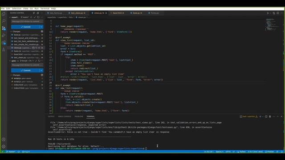This screenshot has width=285, height=160.
Task: Open the Go menu
Action: click(31, 8)
